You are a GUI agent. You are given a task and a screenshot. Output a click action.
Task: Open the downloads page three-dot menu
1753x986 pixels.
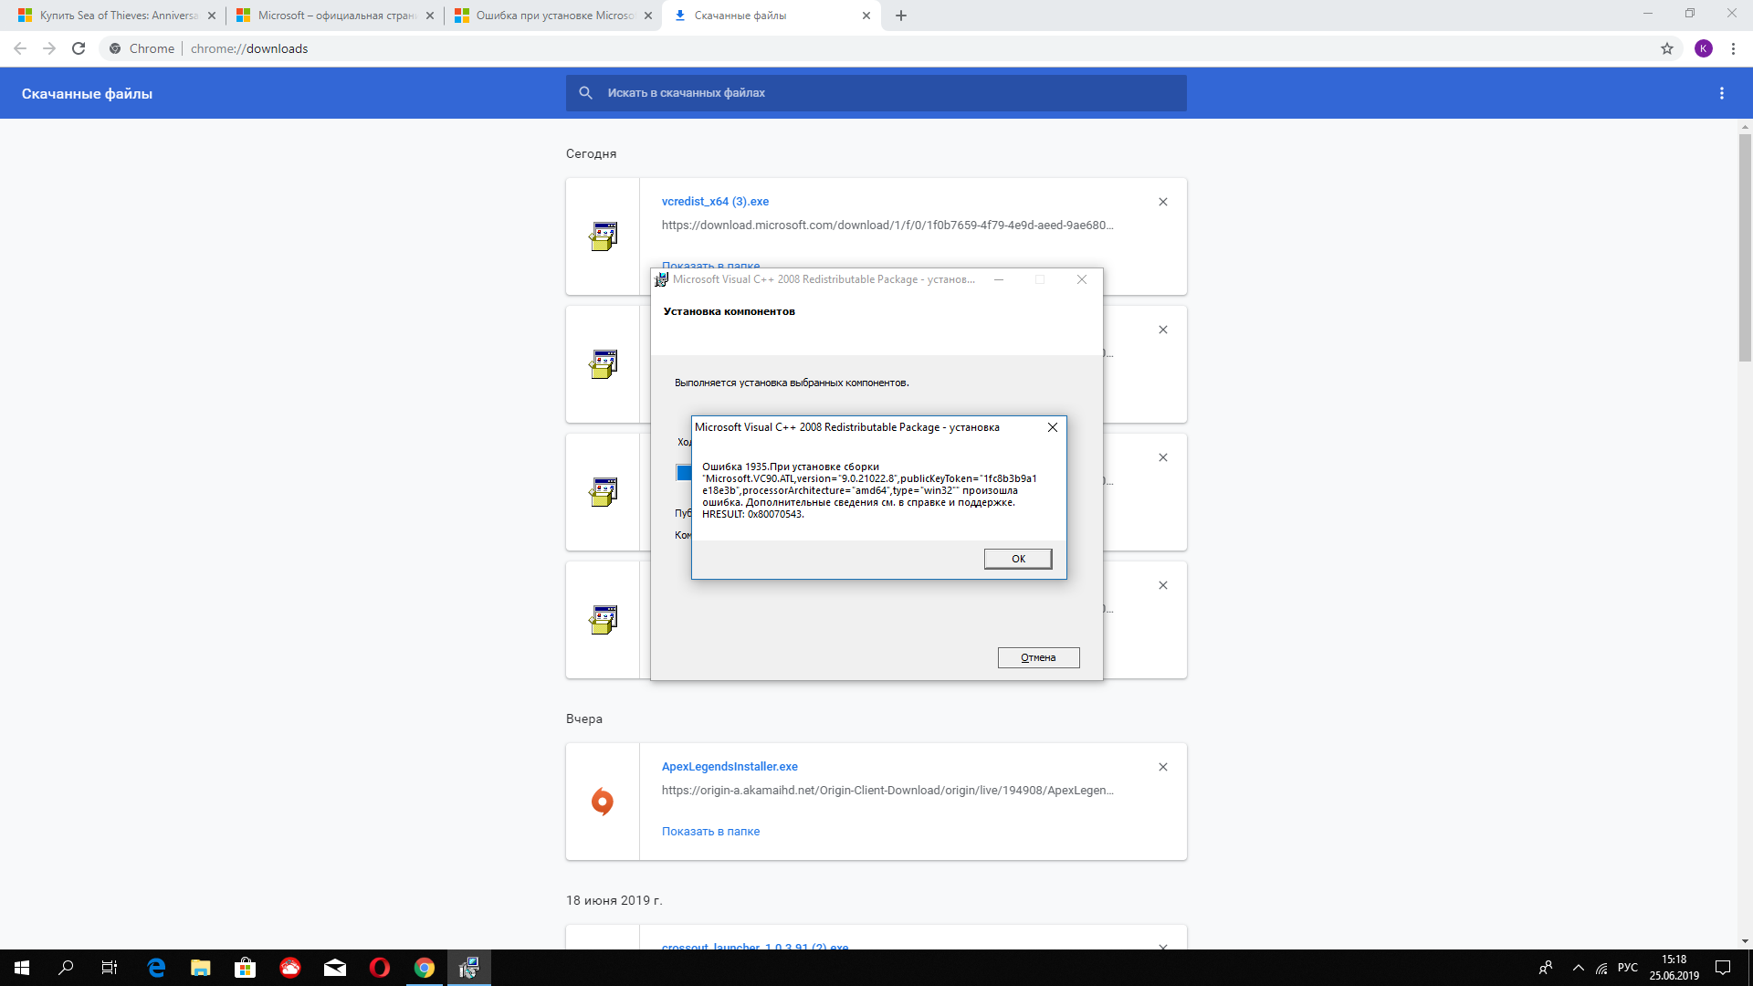[1722, 93]
